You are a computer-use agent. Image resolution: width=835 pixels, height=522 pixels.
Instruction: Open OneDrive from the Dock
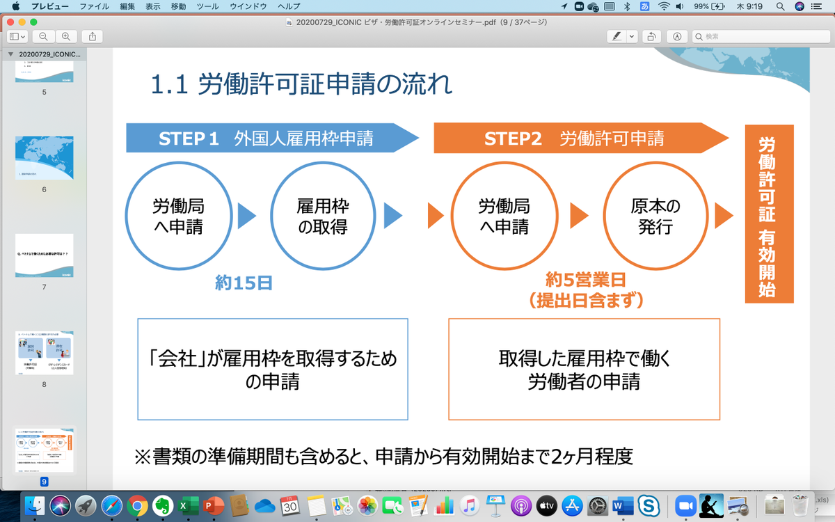(x=265, y=505)
